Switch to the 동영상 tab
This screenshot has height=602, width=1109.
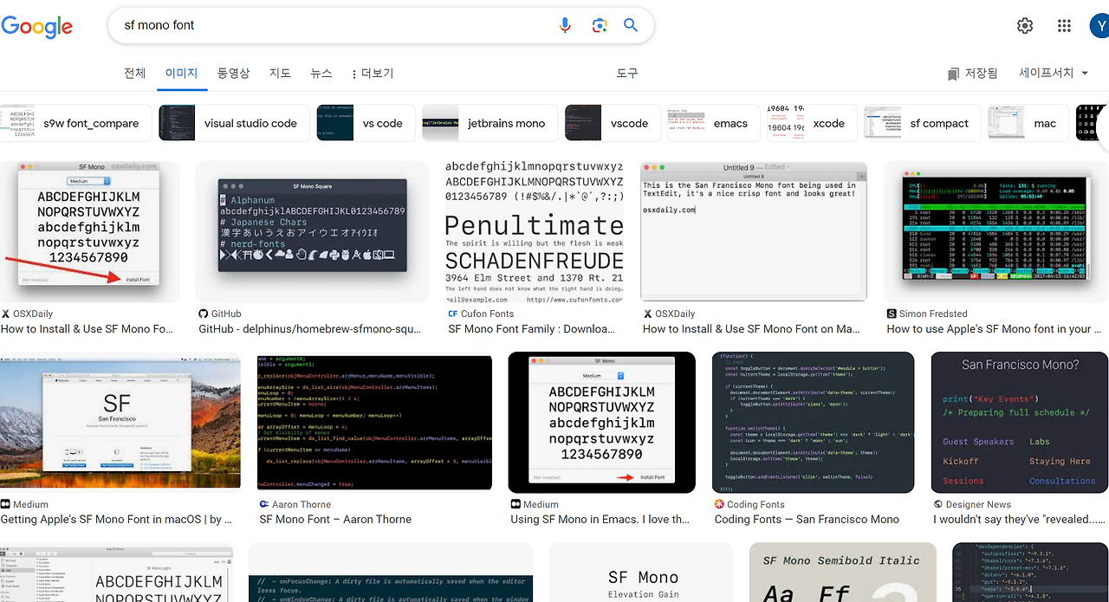[233, 73]
